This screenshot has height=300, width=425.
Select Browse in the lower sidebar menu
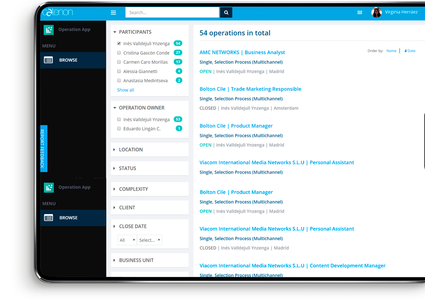73,218
